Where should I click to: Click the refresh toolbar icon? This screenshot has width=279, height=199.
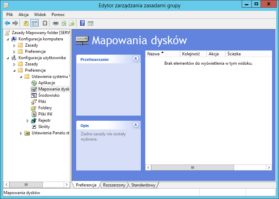tap(64, 23)
